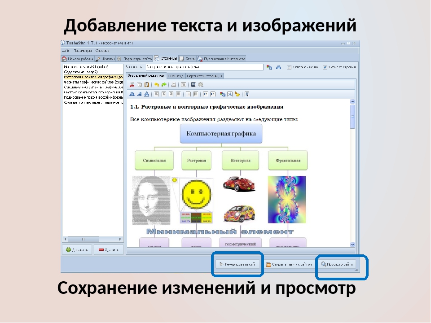Open the 'Публикация в Интернете' tab
The width and height of the screenshot is (431, 323).
(x=221, y=58)
